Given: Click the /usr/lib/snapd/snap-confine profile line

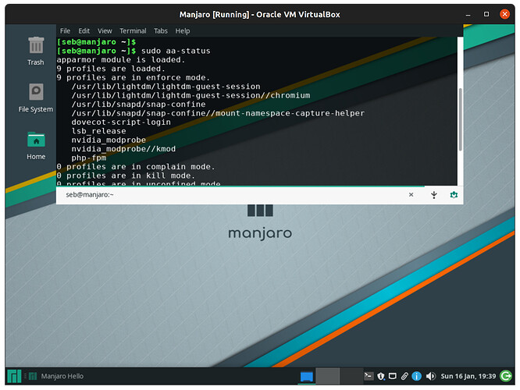Looking at the screenshot, I should (139, 105).
